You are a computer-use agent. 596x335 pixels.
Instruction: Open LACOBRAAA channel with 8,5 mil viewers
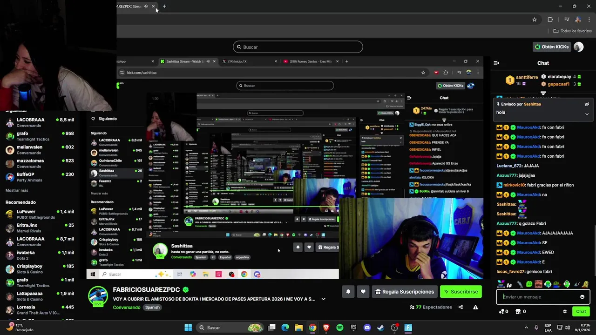point(40,122)
